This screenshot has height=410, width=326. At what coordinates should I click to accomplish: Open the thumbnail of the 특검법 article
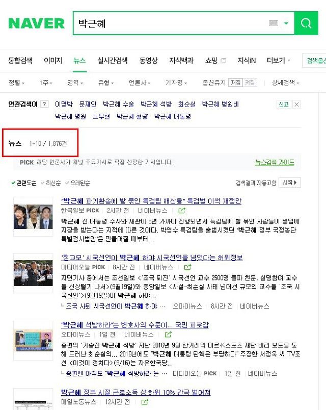(33, 217)
